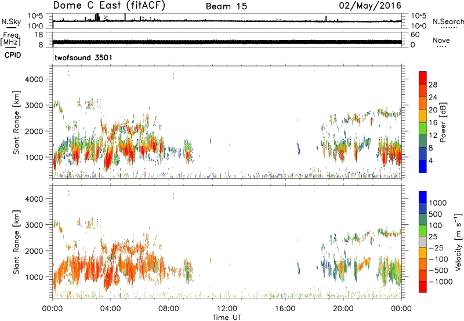
Task: Click the red top segment of power colorbar
Action: click(x=423, y=78)
